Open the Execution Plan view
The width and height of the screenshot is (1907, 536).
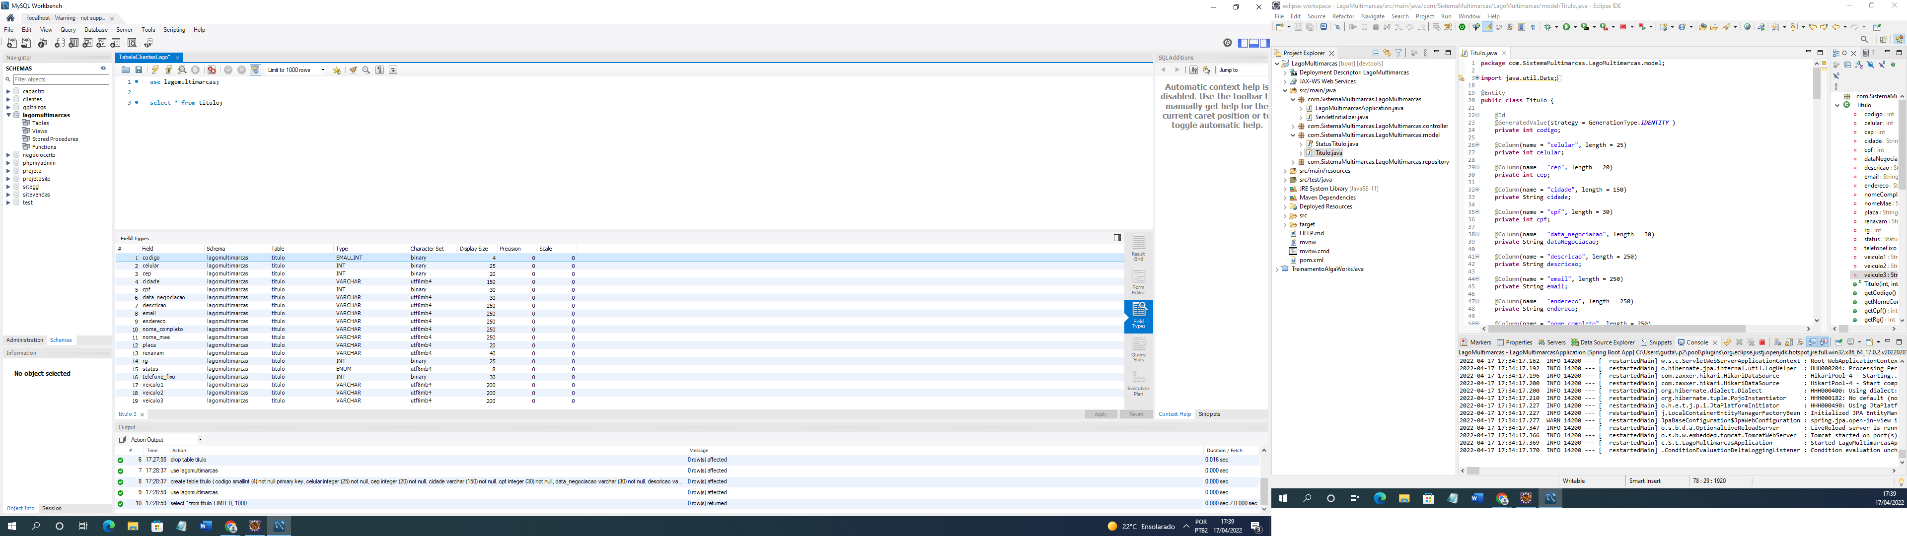1139,384
